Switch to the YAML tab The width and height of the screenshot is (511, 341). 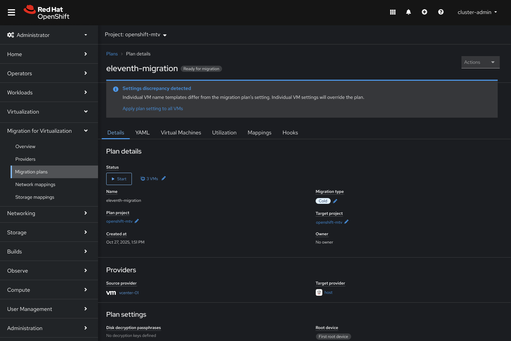(142, 133)
